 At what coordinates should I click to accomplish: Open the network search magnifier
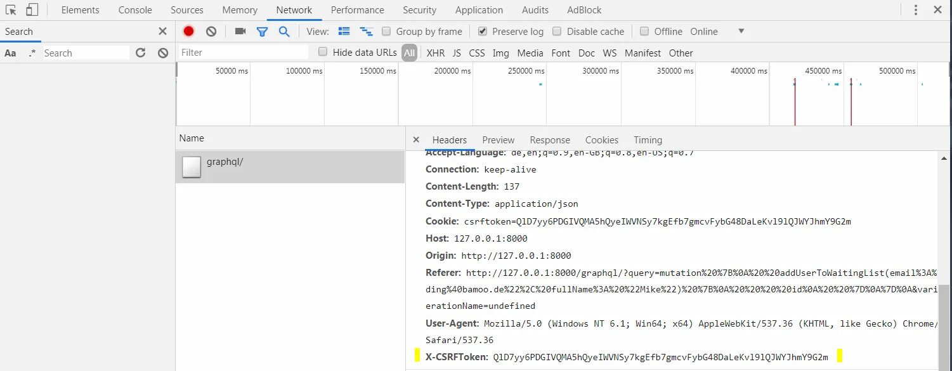284,30
